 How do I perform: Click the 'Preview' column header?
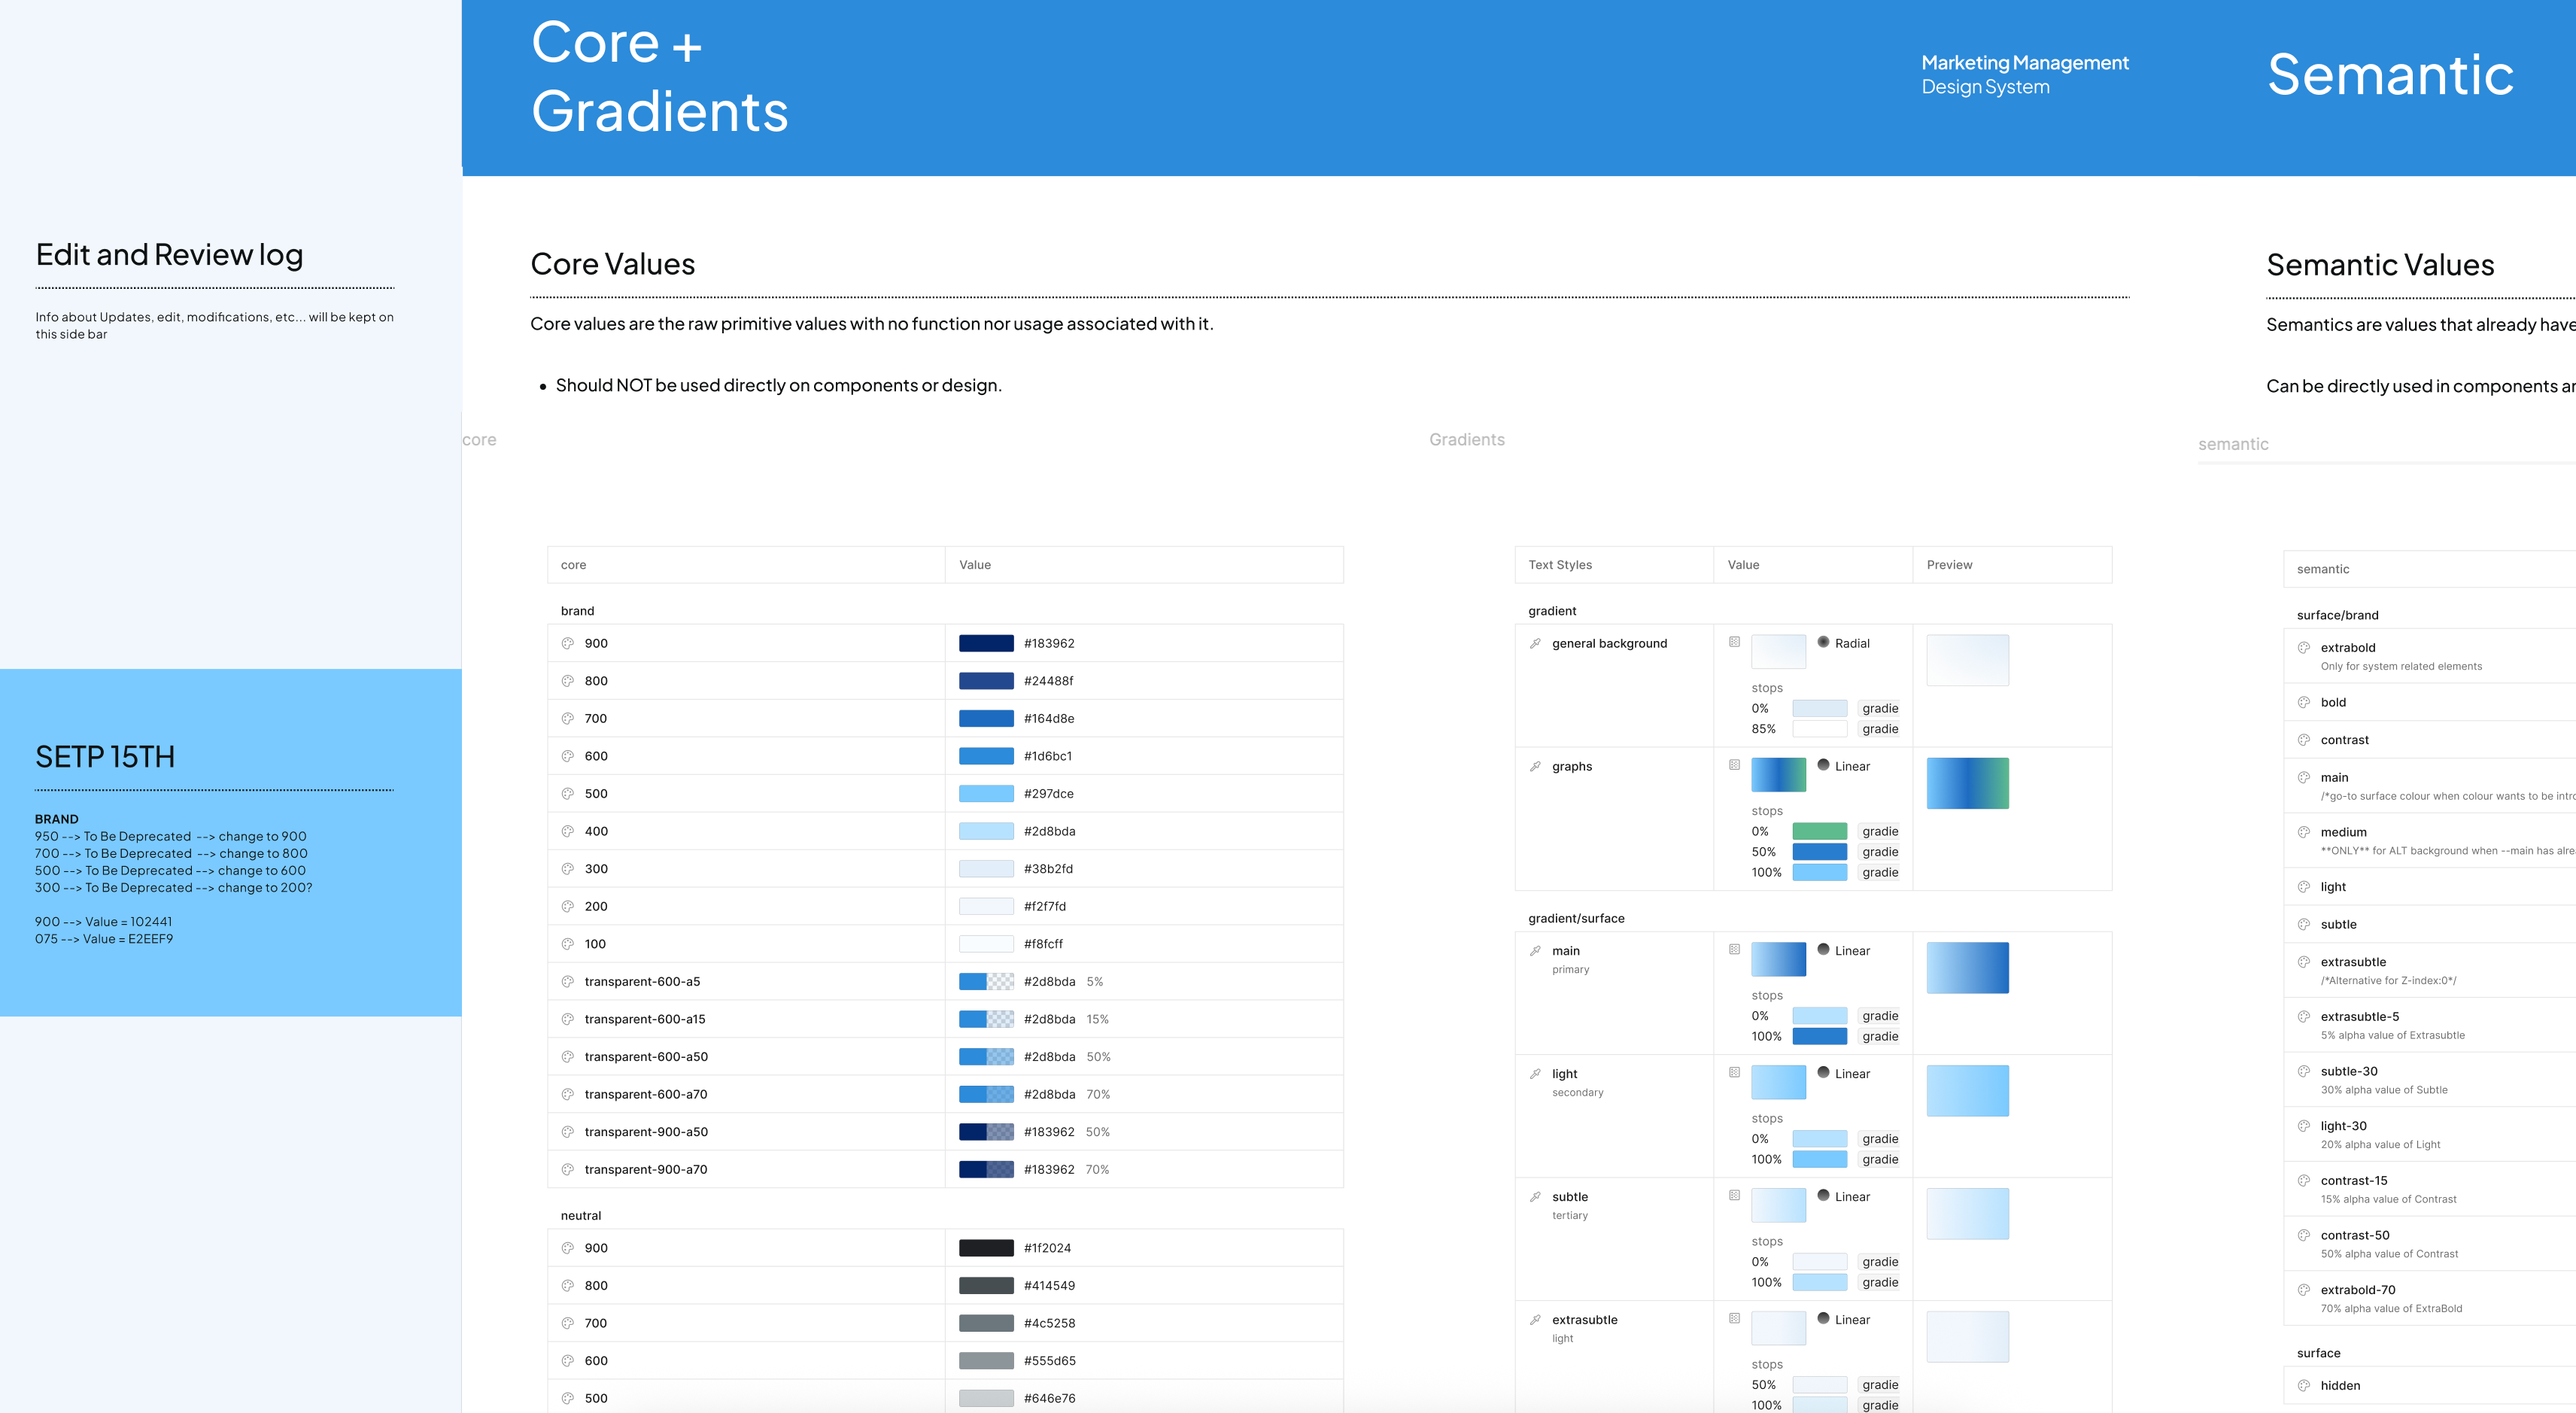pyautogui.click(x=1949, y=565)
